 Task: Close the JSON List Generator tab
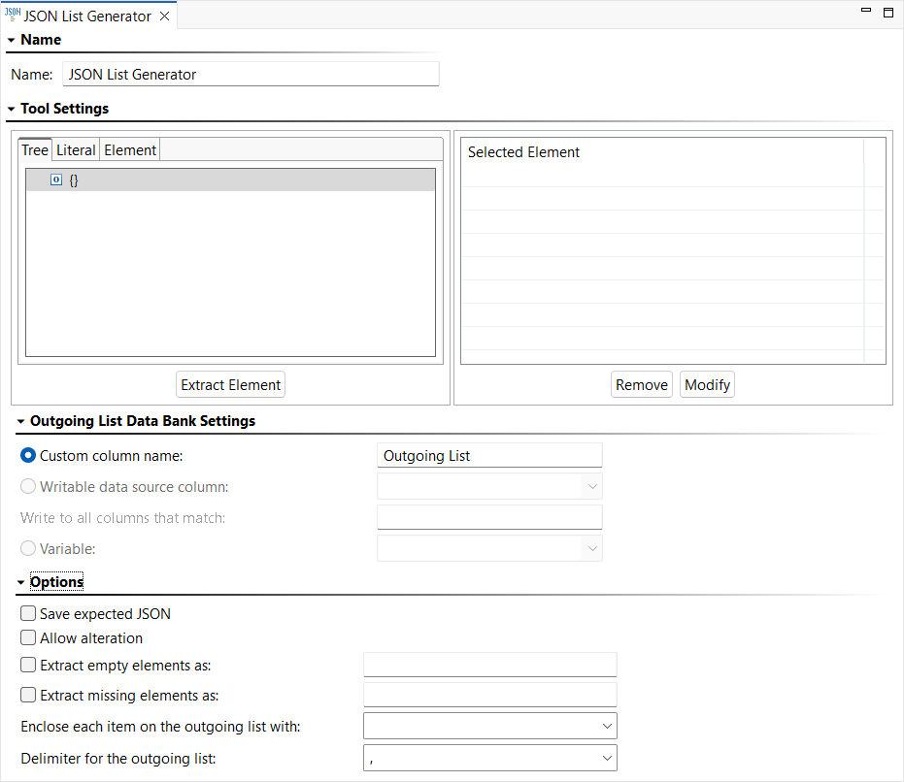165,16
